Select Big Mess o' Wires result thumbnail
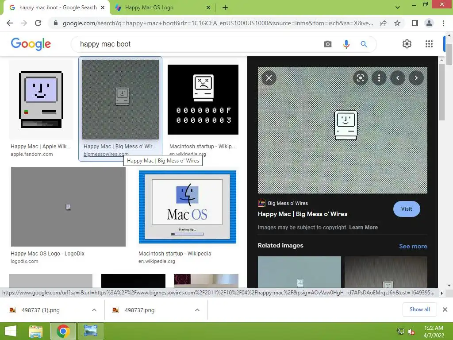The image size is (453, 340). coord(120,100)
